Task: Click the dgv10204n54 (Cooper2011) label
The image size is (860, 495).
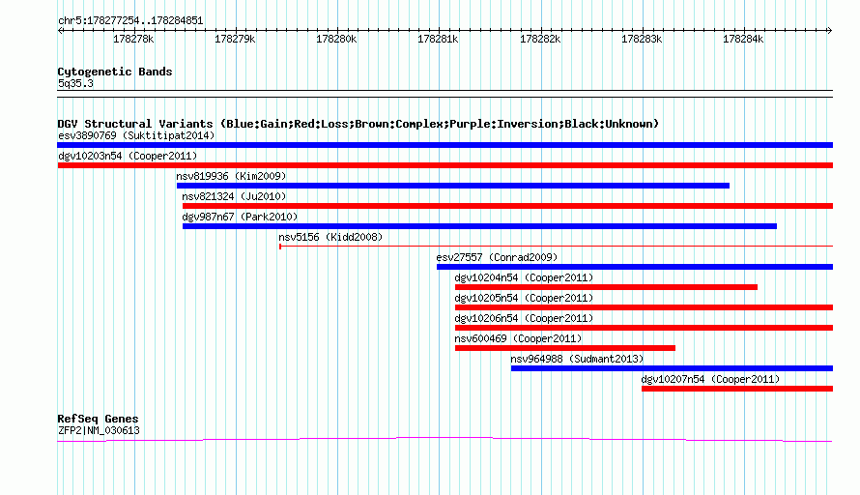Action: 524,277
